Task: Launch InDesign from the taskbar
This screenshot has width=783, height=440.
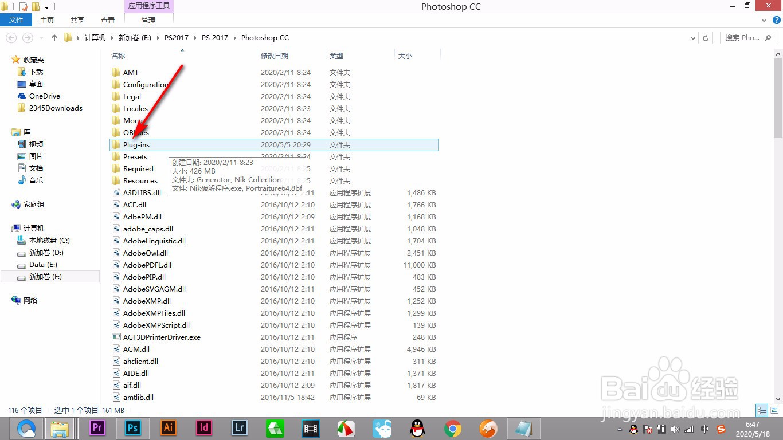Action: 204,428
